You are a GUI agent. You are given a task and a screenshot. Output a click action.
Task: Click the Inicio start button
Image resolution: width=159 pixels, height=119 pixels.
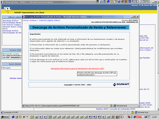5,117
